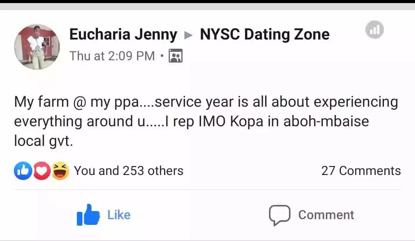Toggle the Like label on post
This screenshot has height=241, width=415.
tap(119, 215)
